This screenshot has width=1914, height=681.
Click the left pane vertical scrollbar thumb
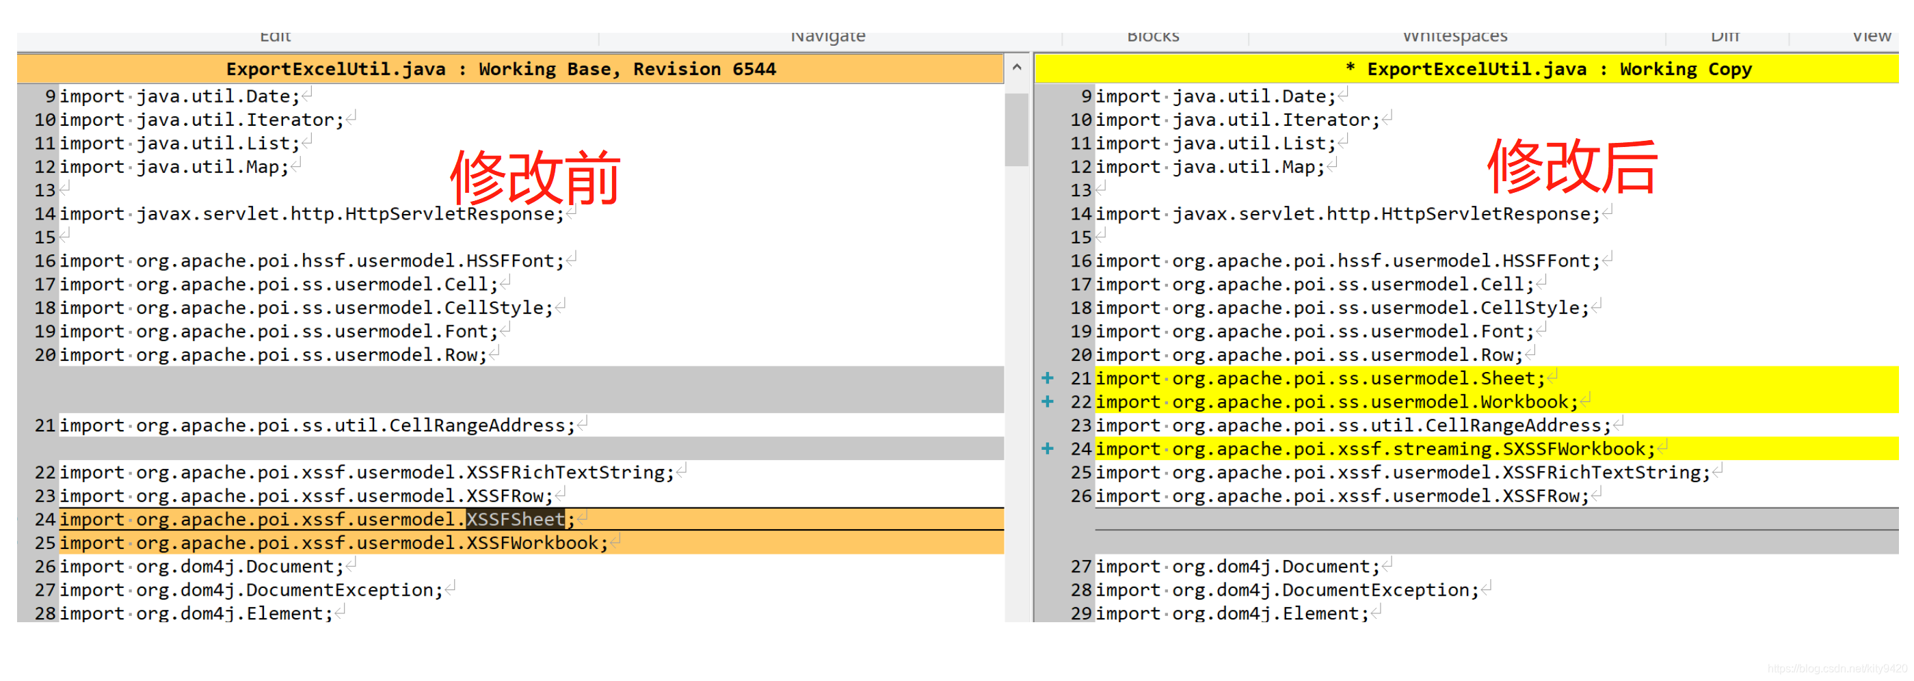coord(1016,129)
